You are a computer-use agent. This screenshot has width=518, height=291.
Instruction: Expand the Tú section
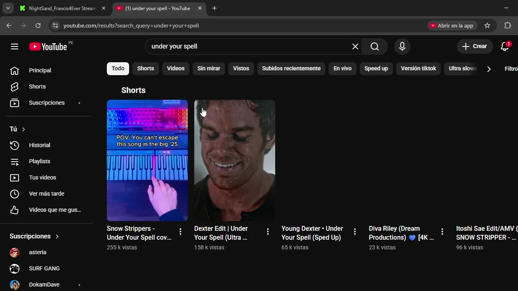tap(18, 129)
